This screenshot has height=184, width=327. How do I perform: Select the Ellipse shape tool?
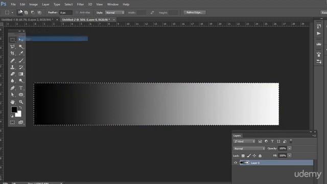[x=21, y=95]
